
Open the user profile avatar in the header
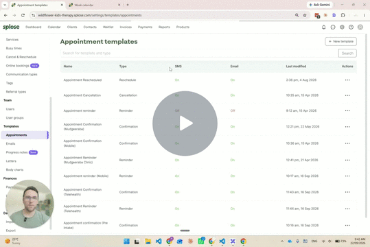tap(360, 27)
